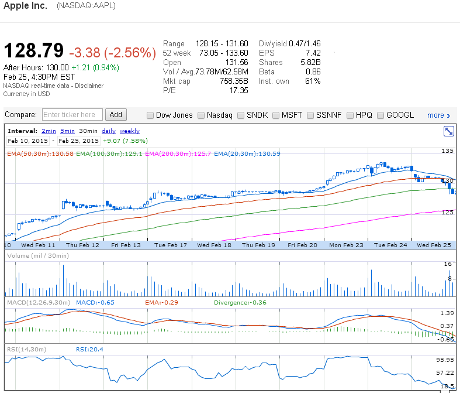Click the 'Volume (mil / 30min)' label

[38, 256]
